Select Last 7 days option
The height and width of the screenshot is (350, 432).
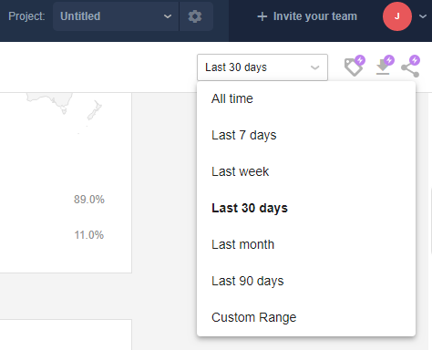point(306,135)
